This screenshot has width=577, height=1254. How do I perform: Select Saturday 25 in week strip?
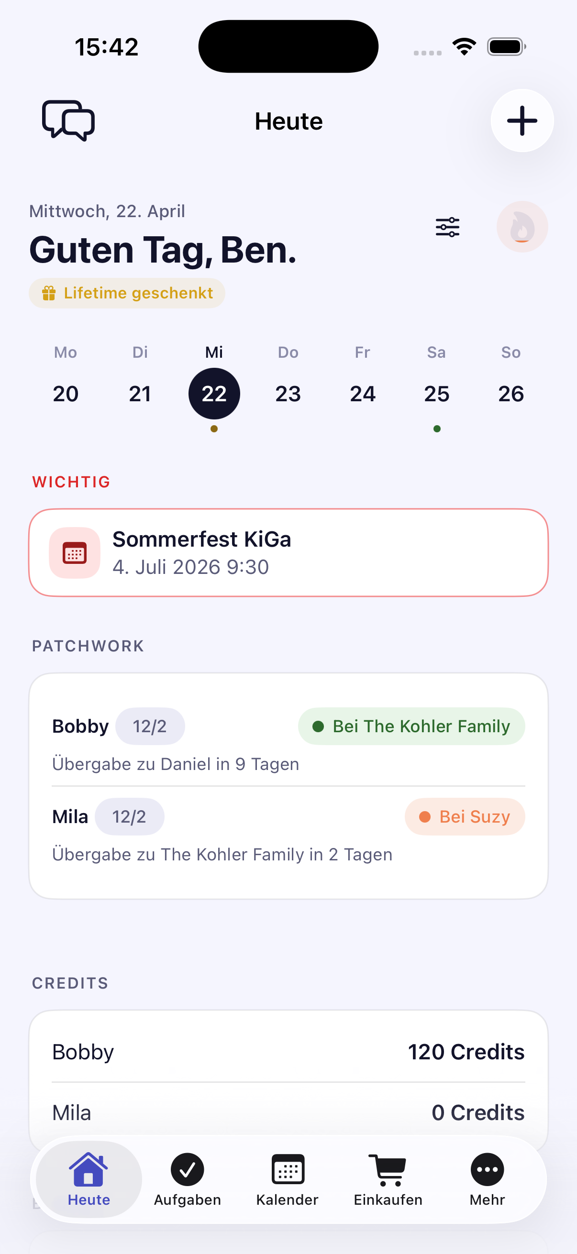coord(437,393)
